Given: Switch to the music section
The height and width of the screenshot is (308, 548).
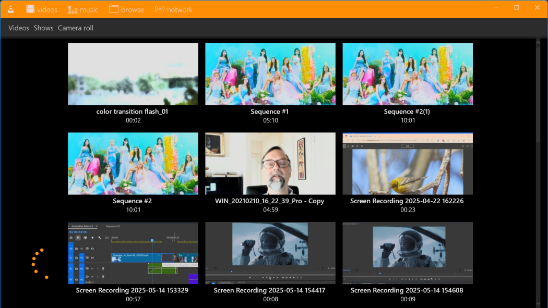Looking at the screenshot, I should tap(82, 9).
